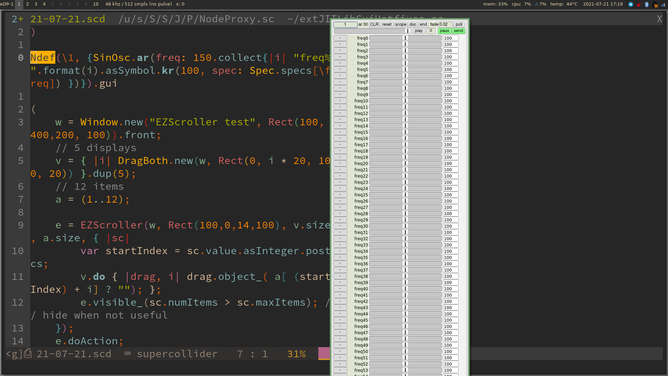
Task: Toggle the minus button next to freq0
Action: coord(340,38)
